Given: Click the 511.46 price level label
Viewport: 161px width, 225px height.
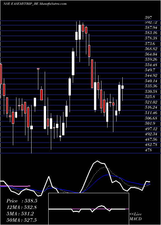Looking at the screenshot, I should coord(151,113).
